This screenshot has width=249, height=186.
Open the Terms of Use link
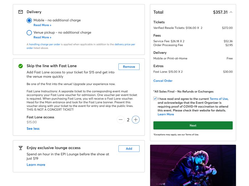coord(219,99)
